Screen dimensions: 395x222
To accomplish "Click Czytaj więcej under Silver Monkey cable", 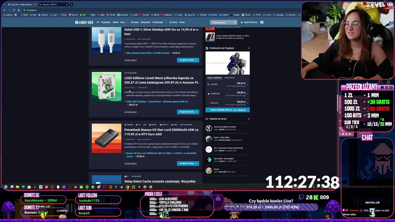I will pyautogui.click(x=130, y=60).
